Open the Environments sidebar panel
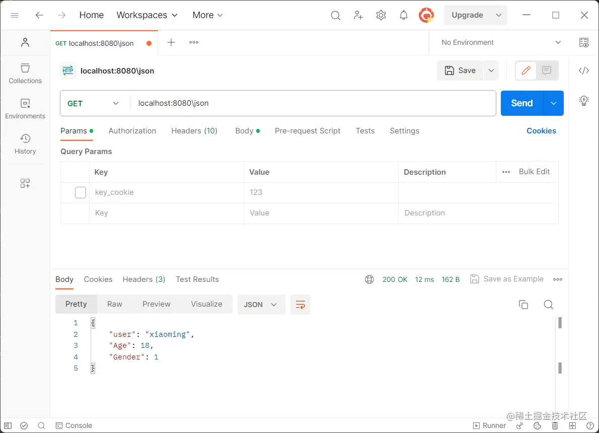Image resolution: width=599 pixels, height=433 pixels. pyautogui.click(x=25, y=108)
